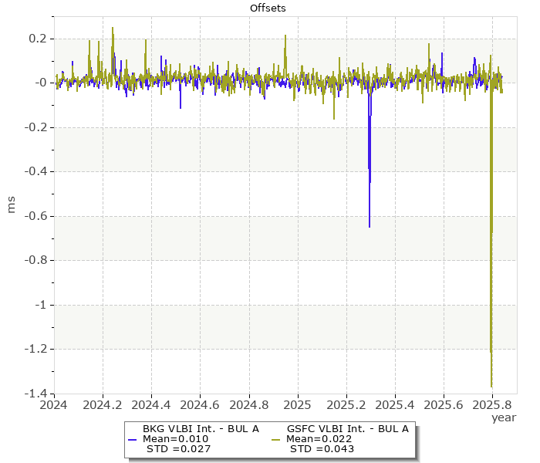Click the 'ms' y-axis label
Screen dimensions: 540x463
tap(11, 204)
